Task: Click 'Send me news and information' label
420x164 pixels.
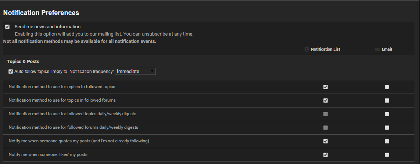Action: 47,27
